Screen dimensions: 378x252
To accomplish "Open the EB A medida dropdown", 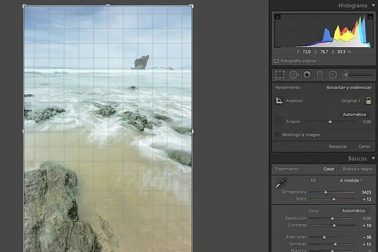I will point(351,181).
